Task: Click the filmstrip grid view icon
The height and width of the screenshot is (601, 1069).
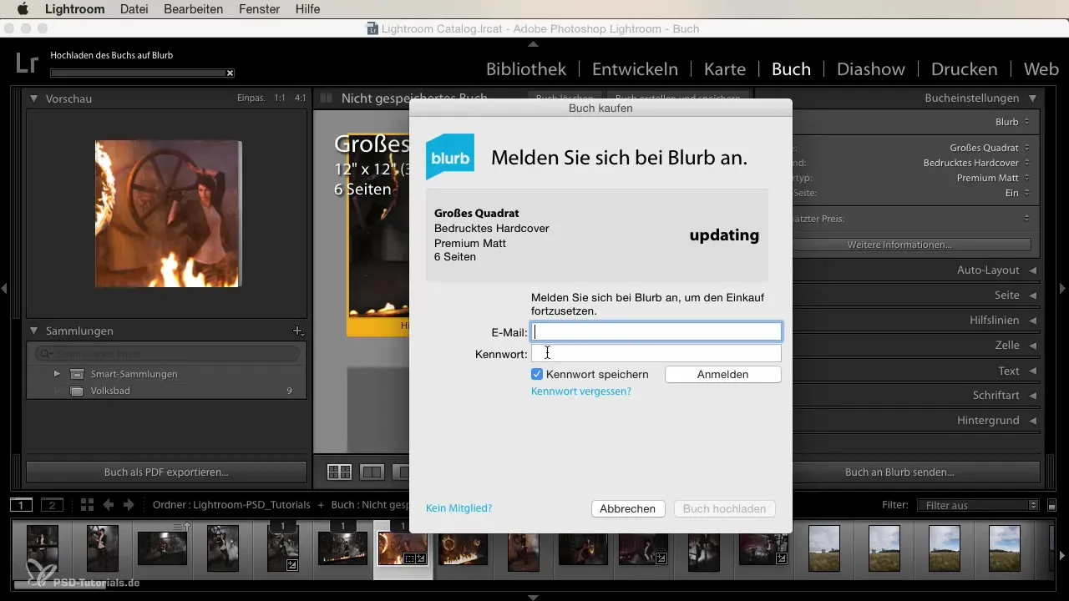Action: coord(87,505)
